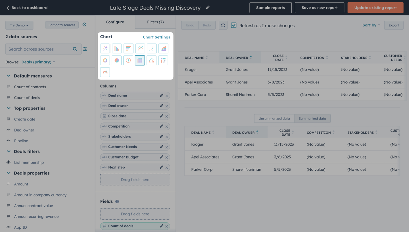Pick the gauge chart icon

(x=105, y=72)
